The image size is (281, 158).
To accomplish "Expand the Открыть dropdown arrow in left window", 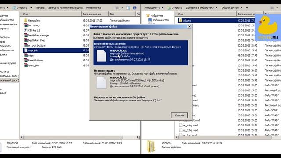I will click(31, 8).
